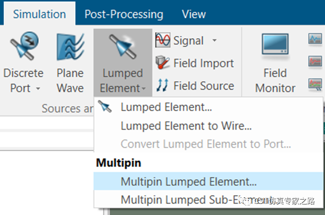The width and height of the screenshot is (325, 215).
Task: Expand the Signal dropdown arrow
Action: [214, 41]
